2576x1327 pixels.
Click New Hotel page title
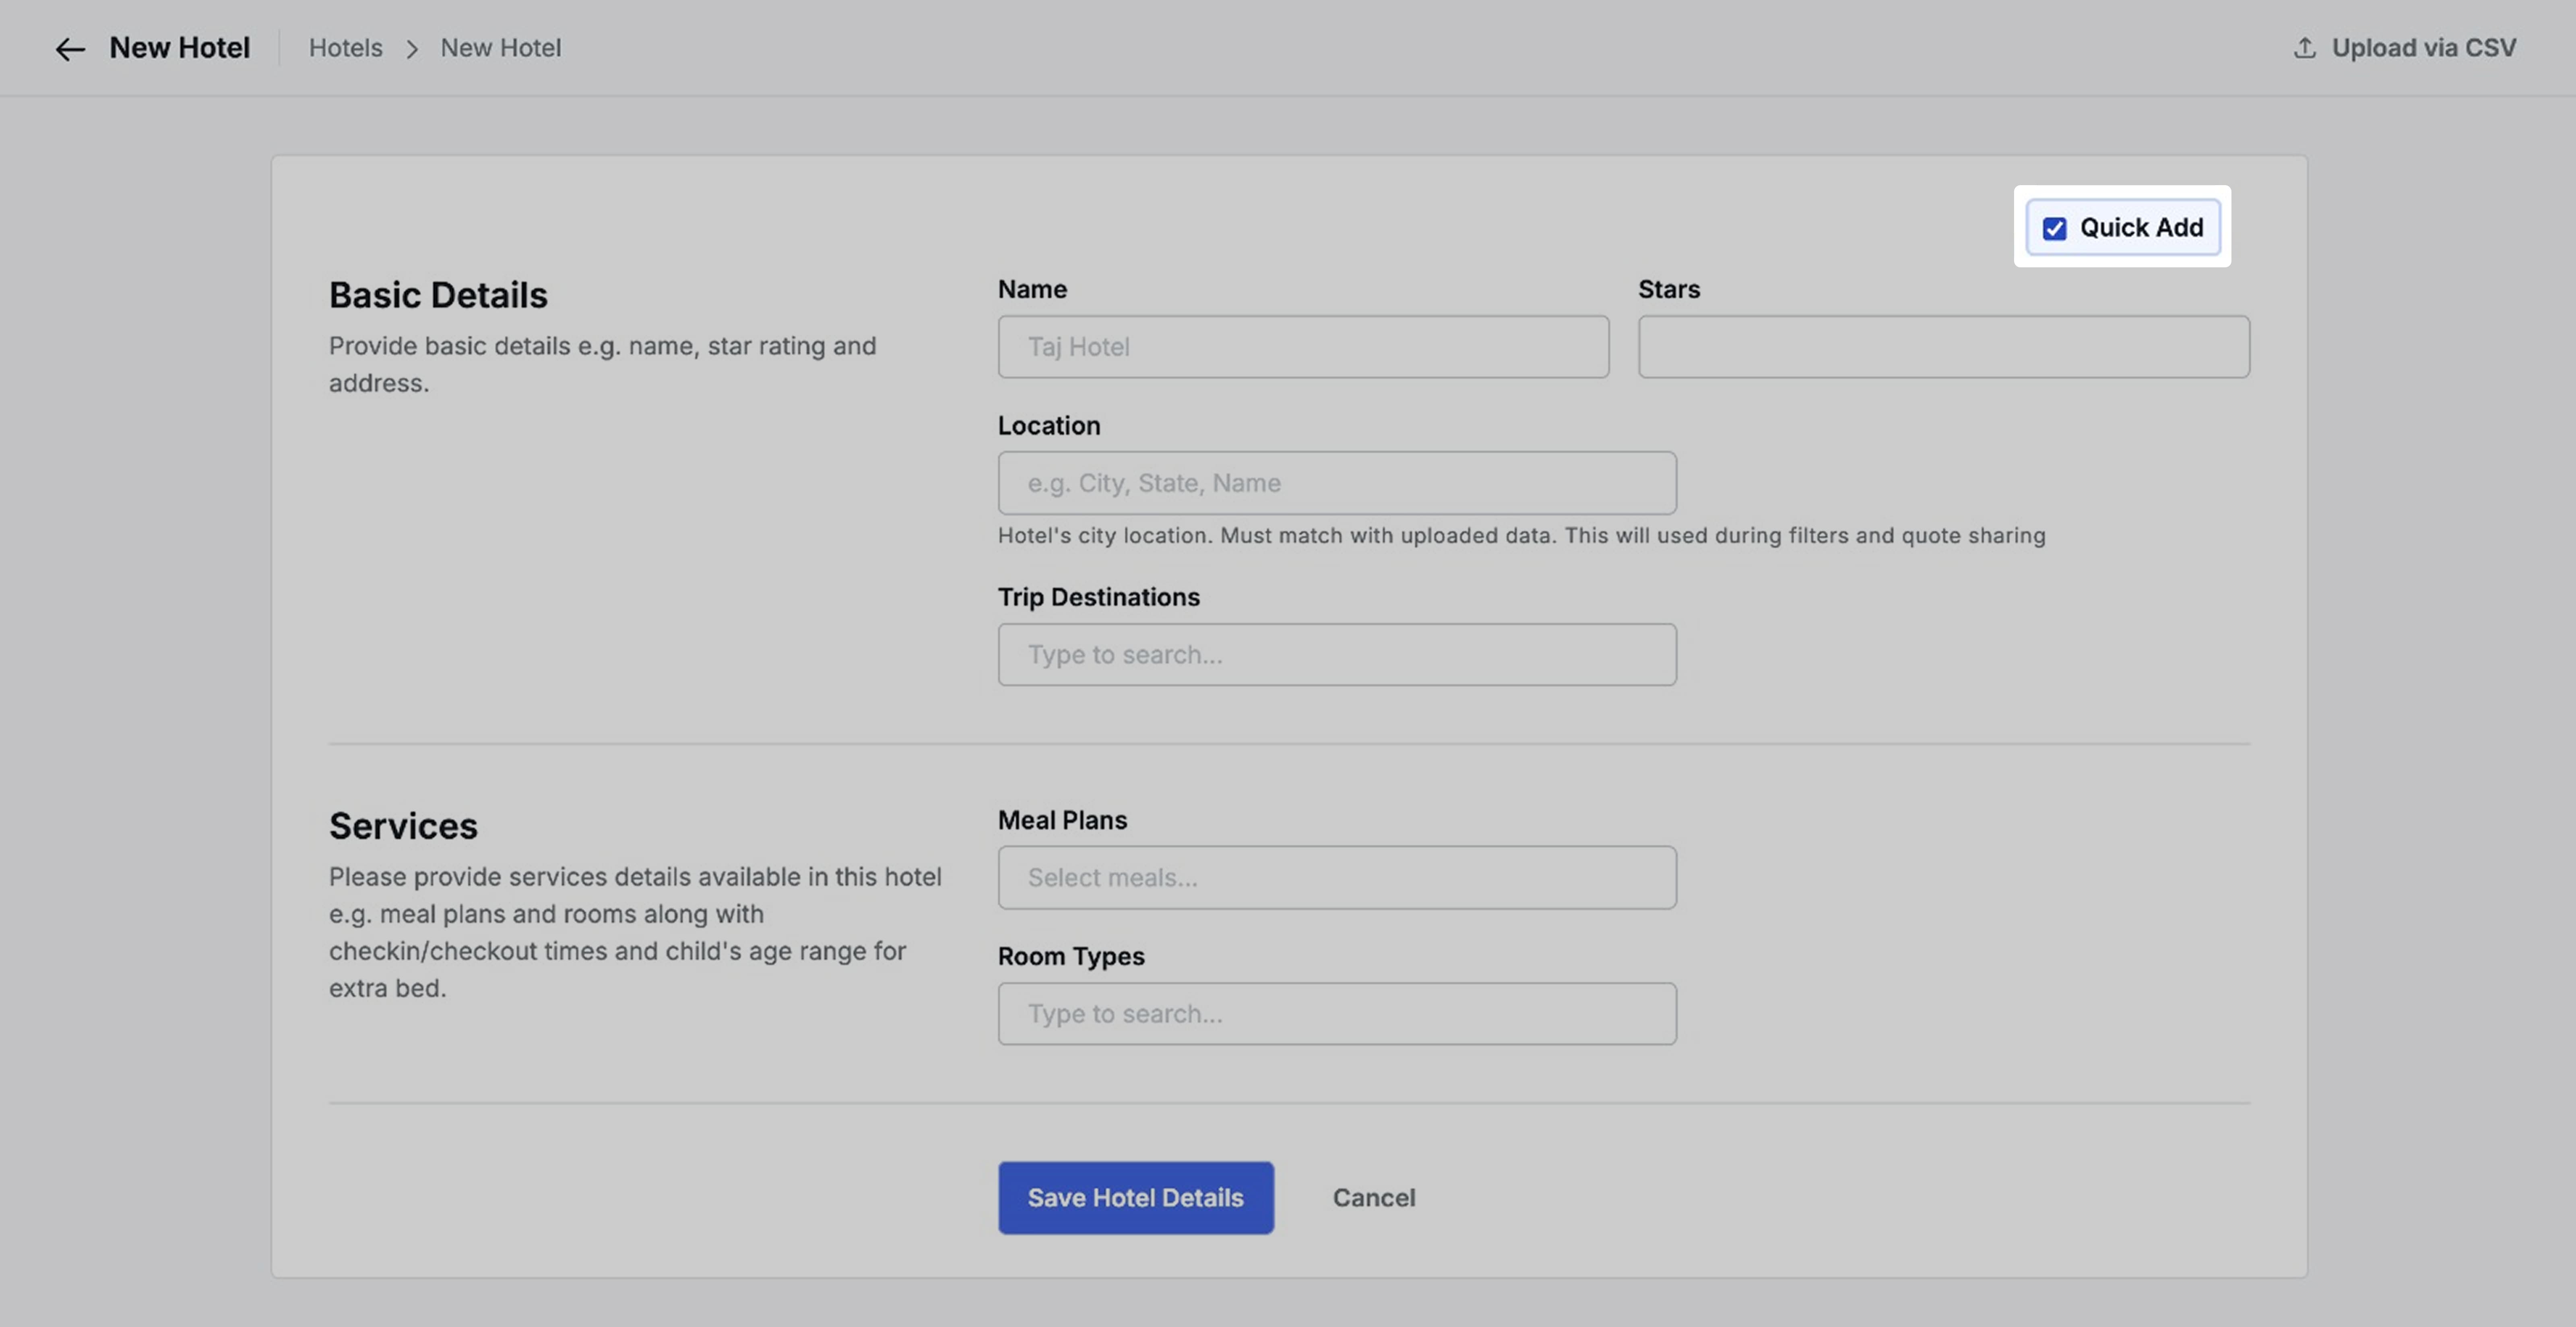point(180,47)
